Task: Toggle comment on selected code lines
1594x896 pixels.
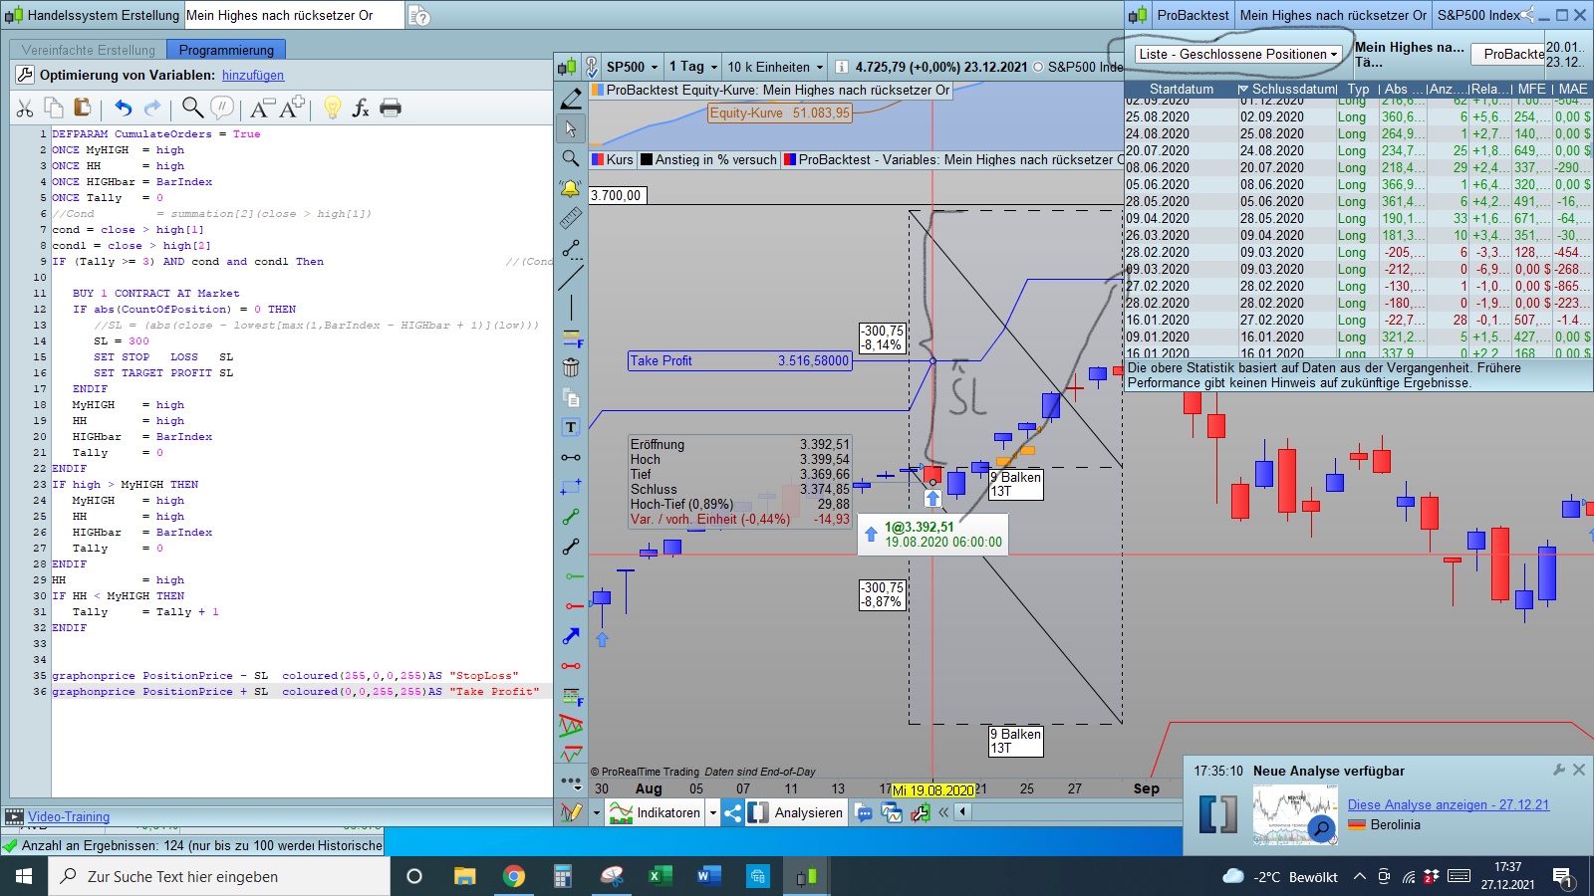Action: coord(222,108)
